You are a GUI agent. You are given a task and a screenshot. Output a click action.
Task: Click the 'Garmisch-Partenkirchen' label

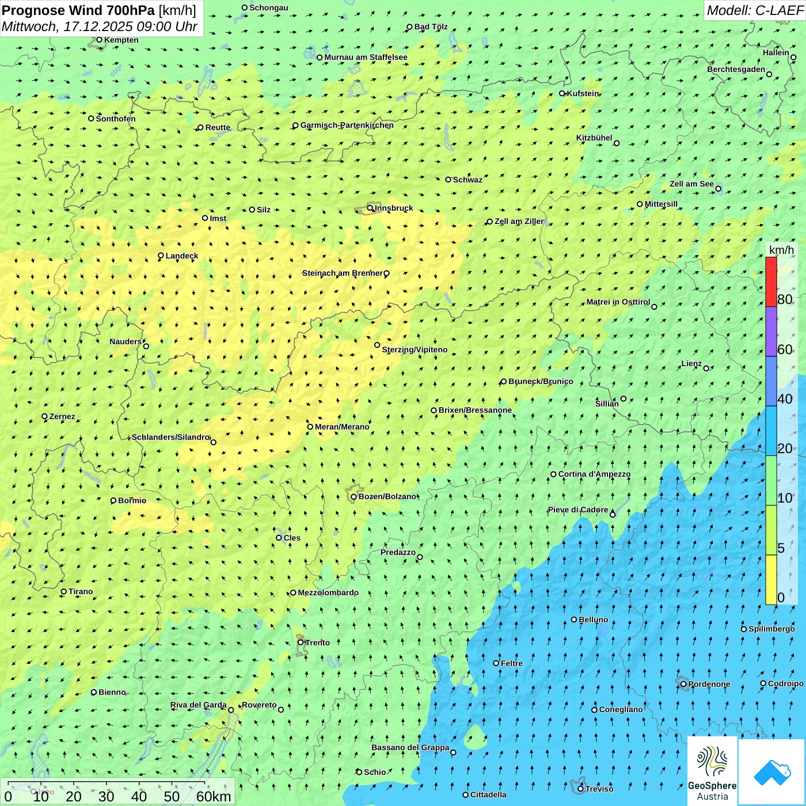[347, 125]
